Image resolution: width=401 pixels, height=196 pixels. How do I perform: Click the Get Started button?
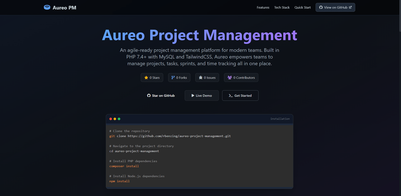(240, 96)
